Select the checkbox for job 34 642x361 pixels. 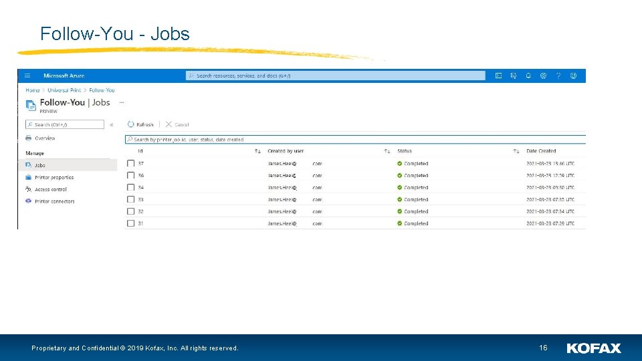[x=130, y=187]
